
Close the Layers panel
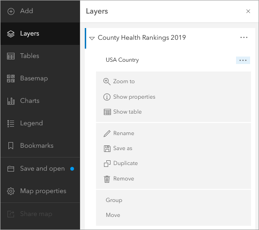(248, 11)
